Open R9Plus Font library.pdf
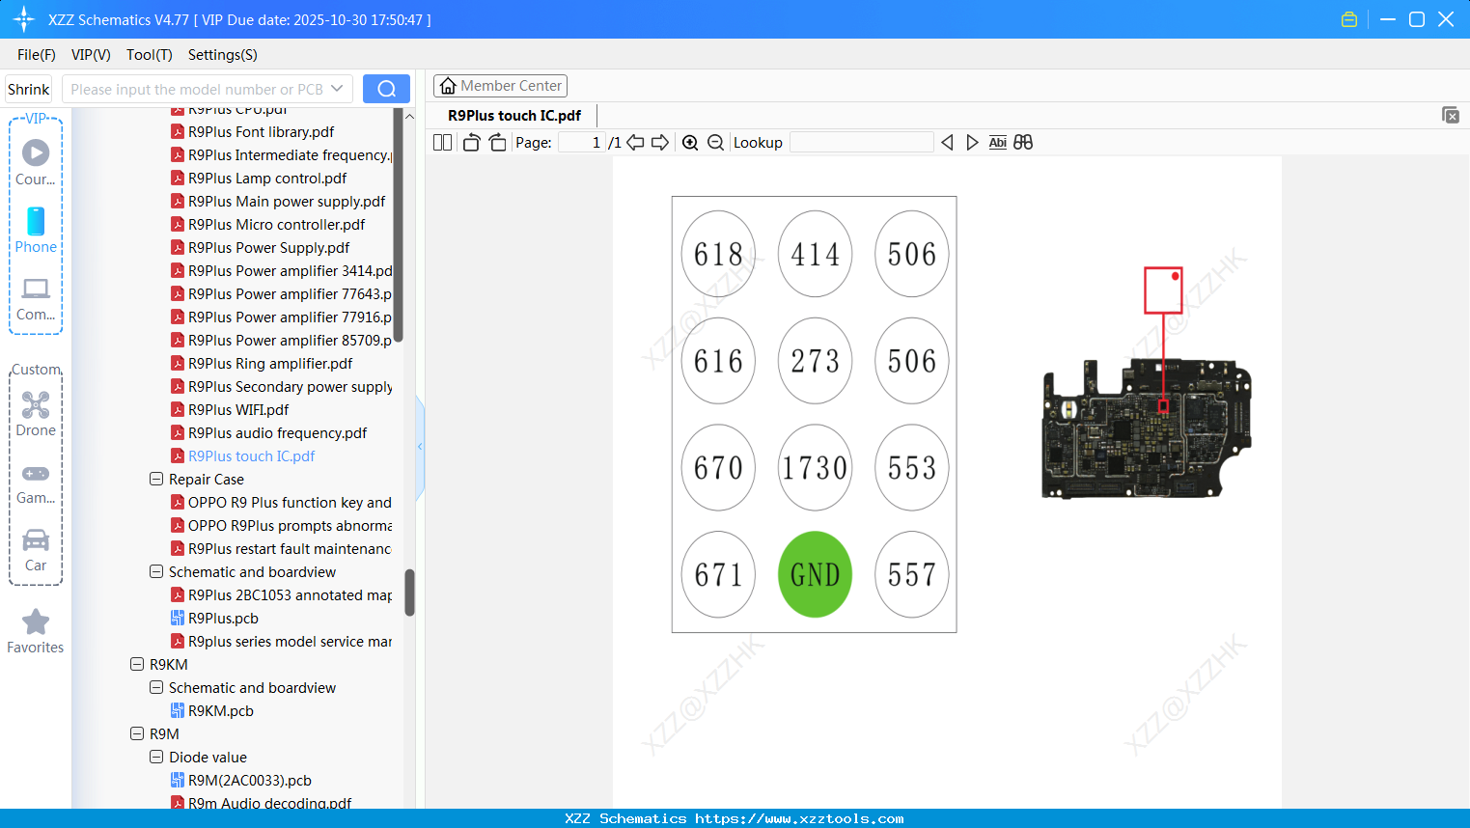 [x=252, y=132]
